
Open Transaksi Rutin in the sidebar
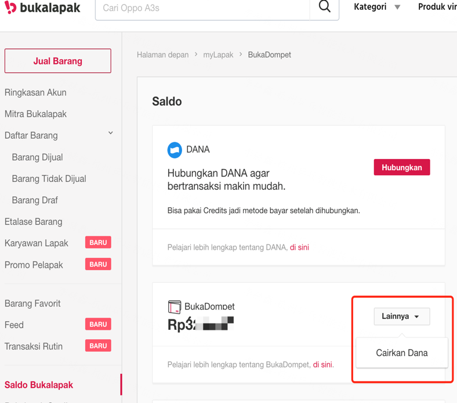[34, 346]
